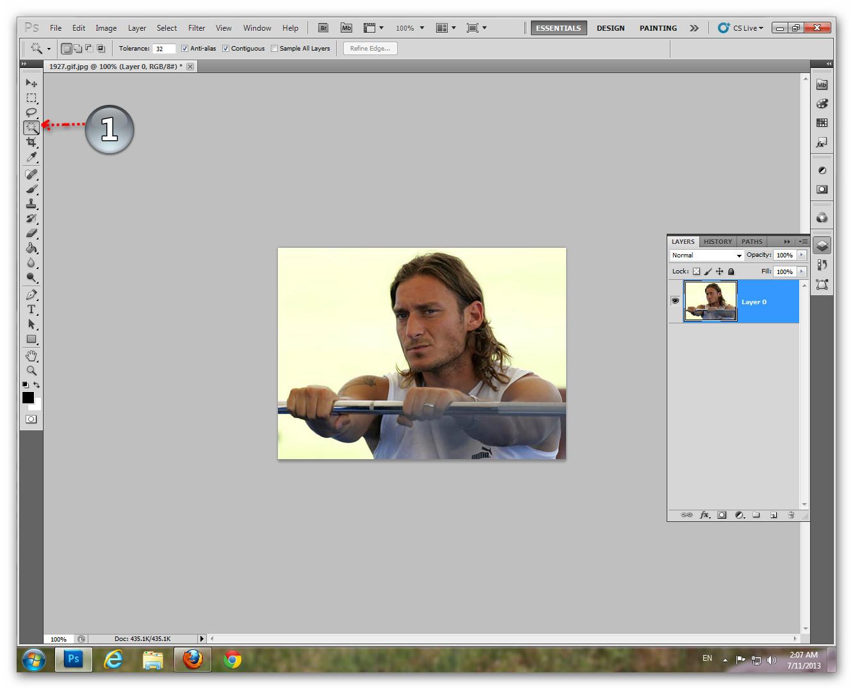Select the Eyedropper tool

(x=31, y=157)
